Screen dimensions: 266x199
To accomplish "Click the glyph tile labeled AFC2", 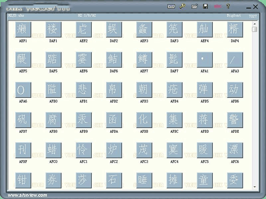I will point(113,149).
